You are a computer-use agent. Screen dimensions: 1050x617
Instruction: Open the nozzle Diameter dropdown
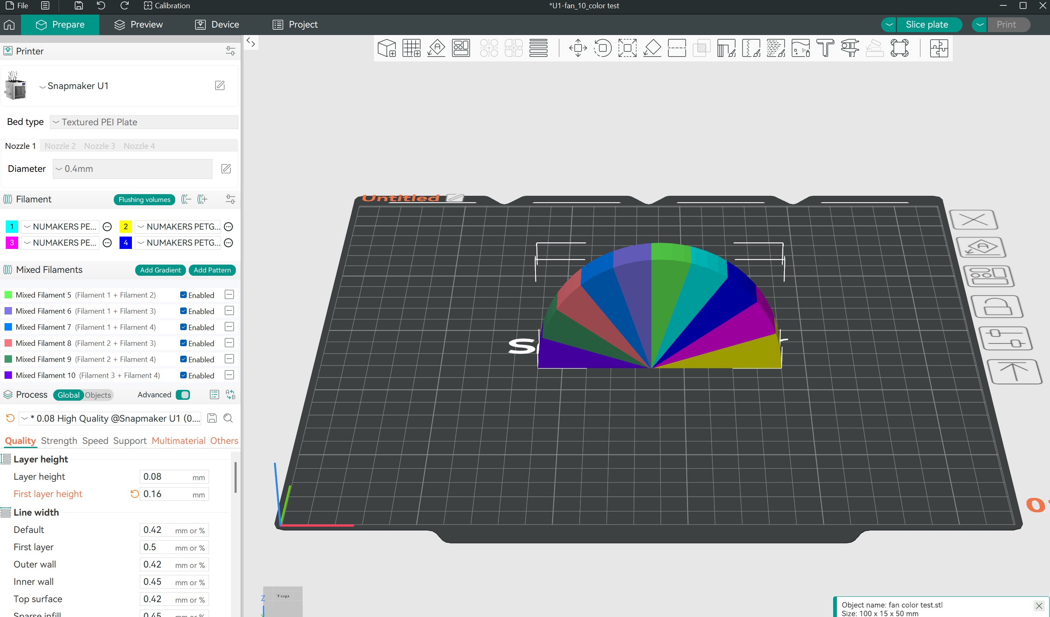pos(132,169)
